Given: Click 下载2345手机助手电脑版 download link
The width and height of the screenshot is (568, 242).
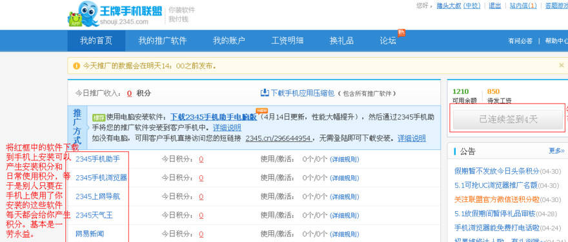Looking at the screenshot, I should click(x=214, y=117).
